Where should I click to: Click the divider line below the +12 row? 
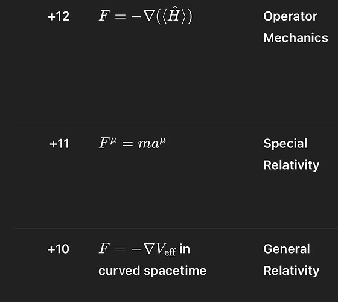point(176,123)
